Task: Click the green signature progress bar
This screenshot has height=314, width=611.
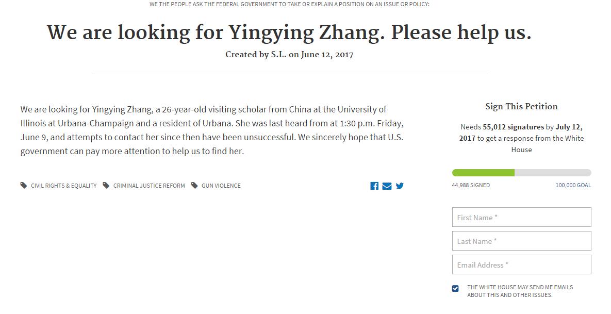Action: (483, 173)
